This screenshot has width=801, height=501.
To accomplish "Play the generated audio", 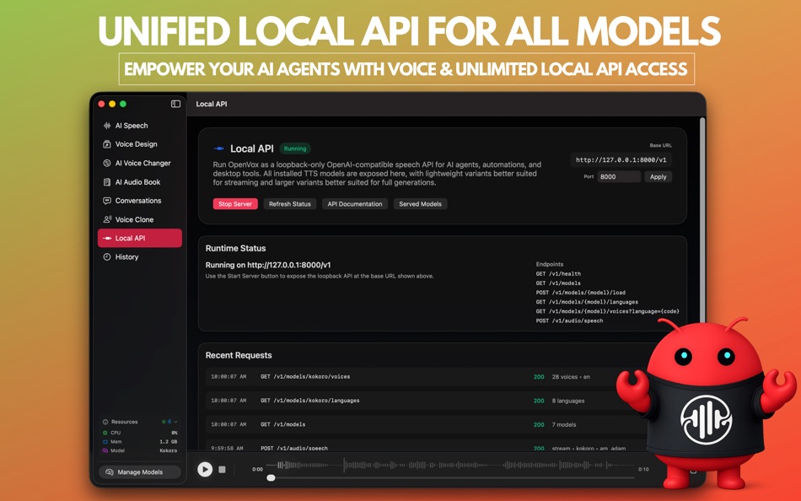I will (x=205, y=469).
